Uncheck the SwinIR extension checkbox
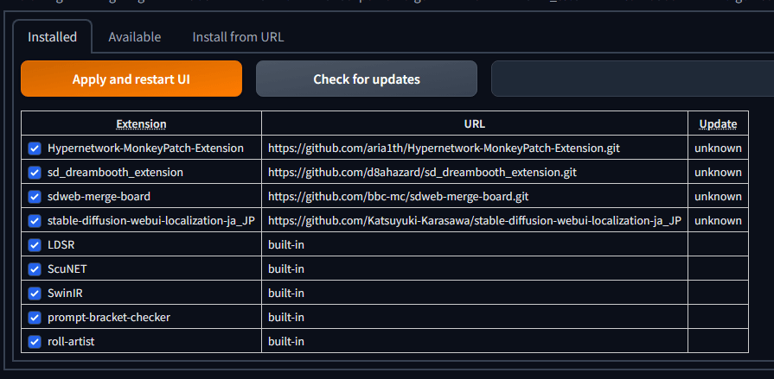 tap(35, 293)
